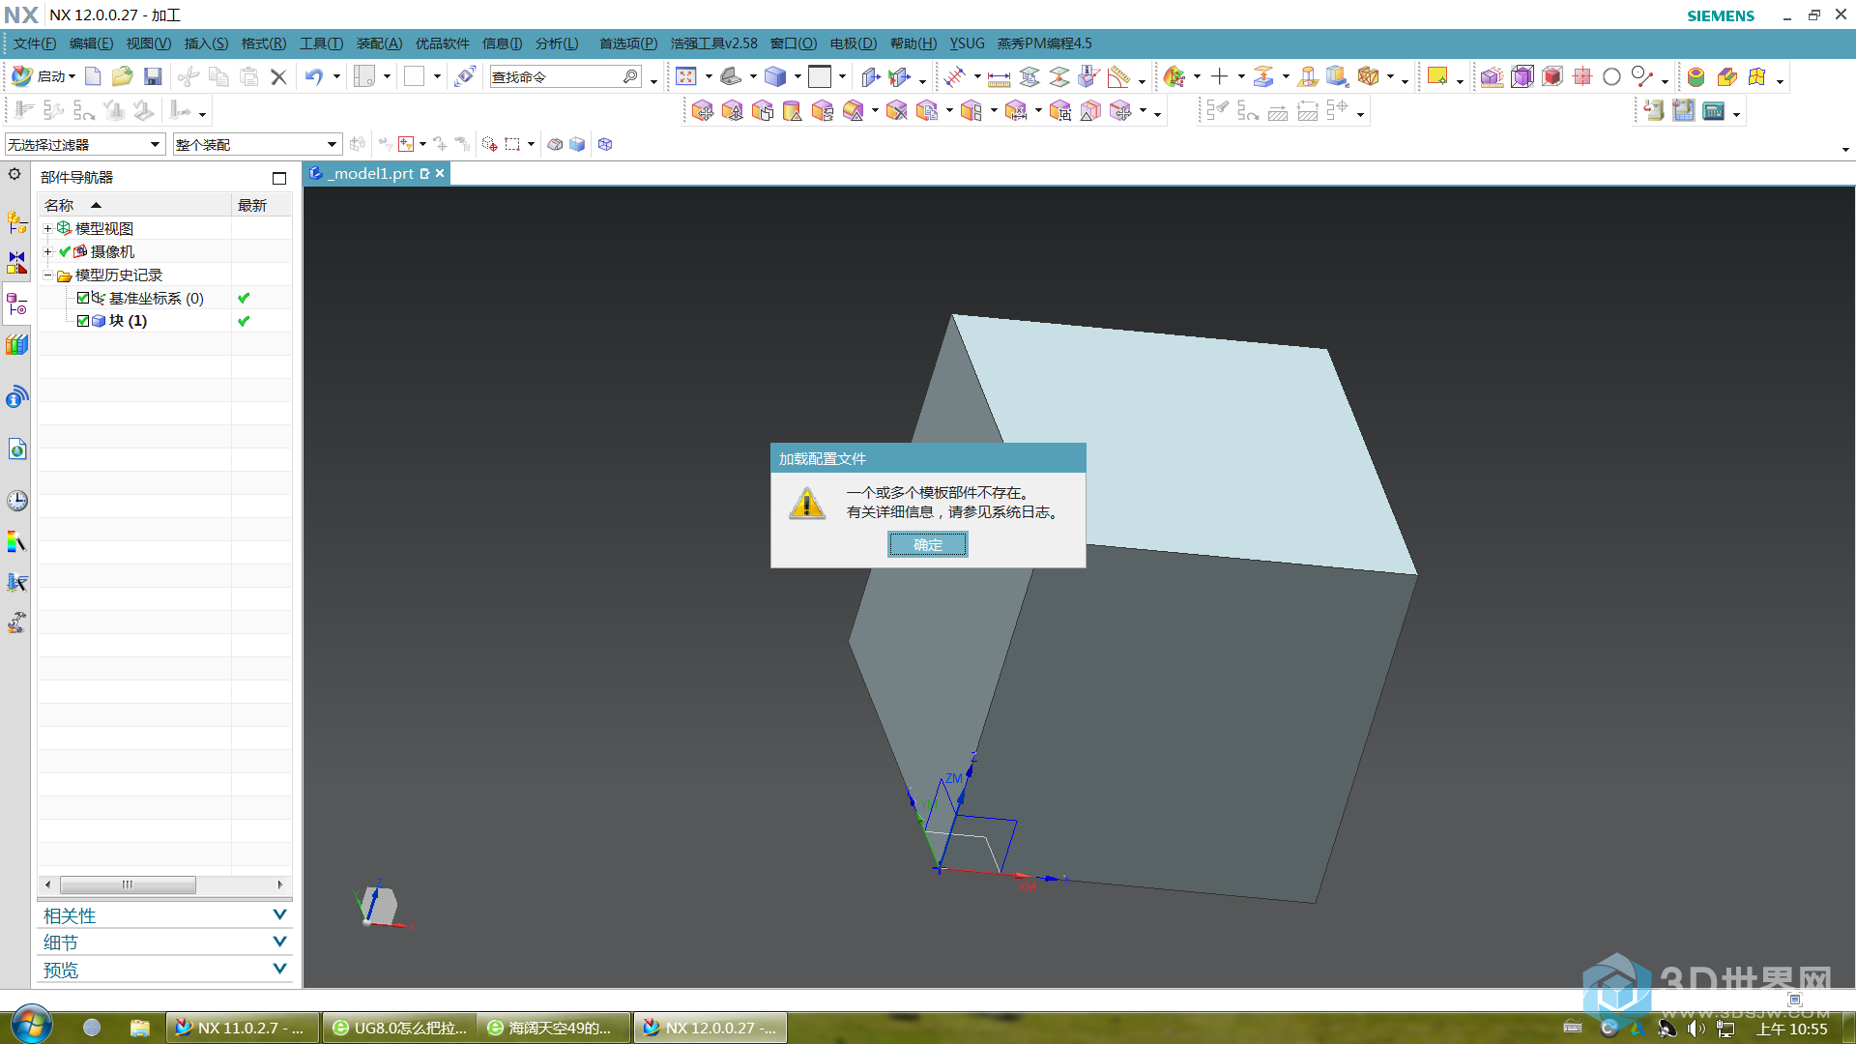Expand the 模型视图 tree node
Viewport: 1856px width, 1044px height.
47,228
